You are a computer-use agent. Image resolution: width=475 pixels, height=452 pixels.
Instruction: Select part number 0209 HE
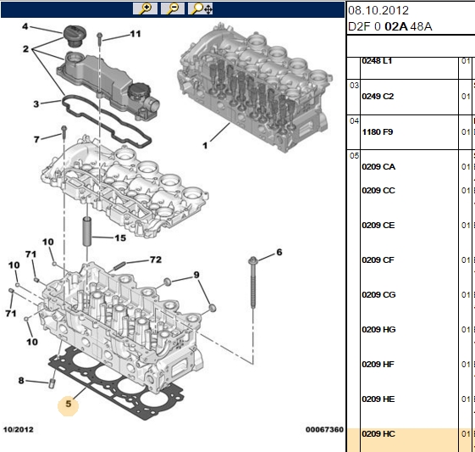[x=378, y=399]
